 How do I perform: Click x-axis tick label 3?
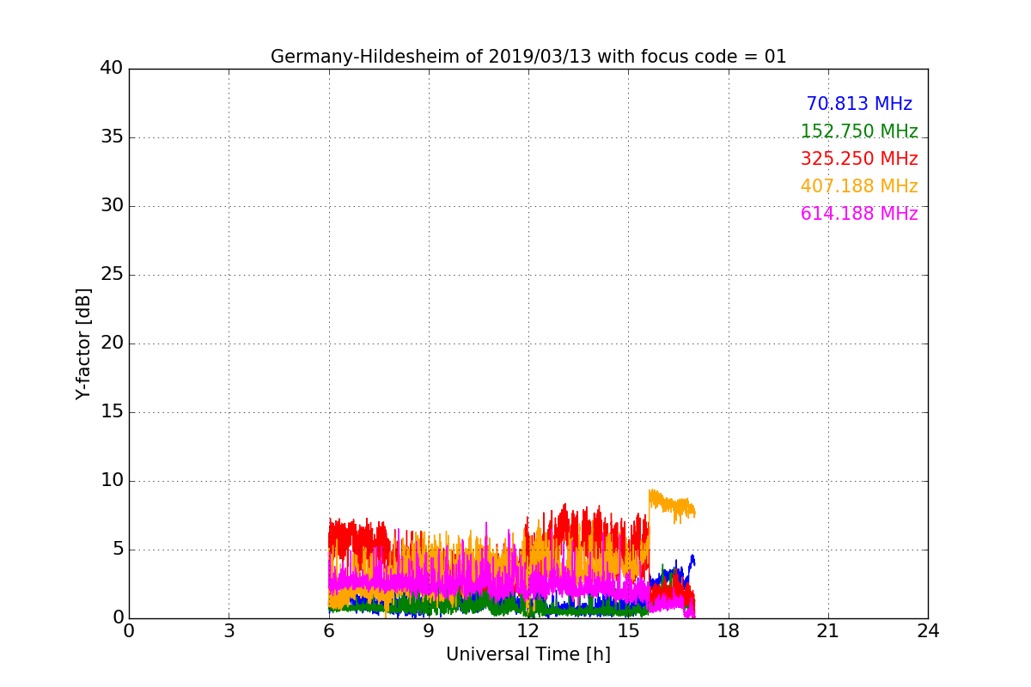[x=229, y=630]
